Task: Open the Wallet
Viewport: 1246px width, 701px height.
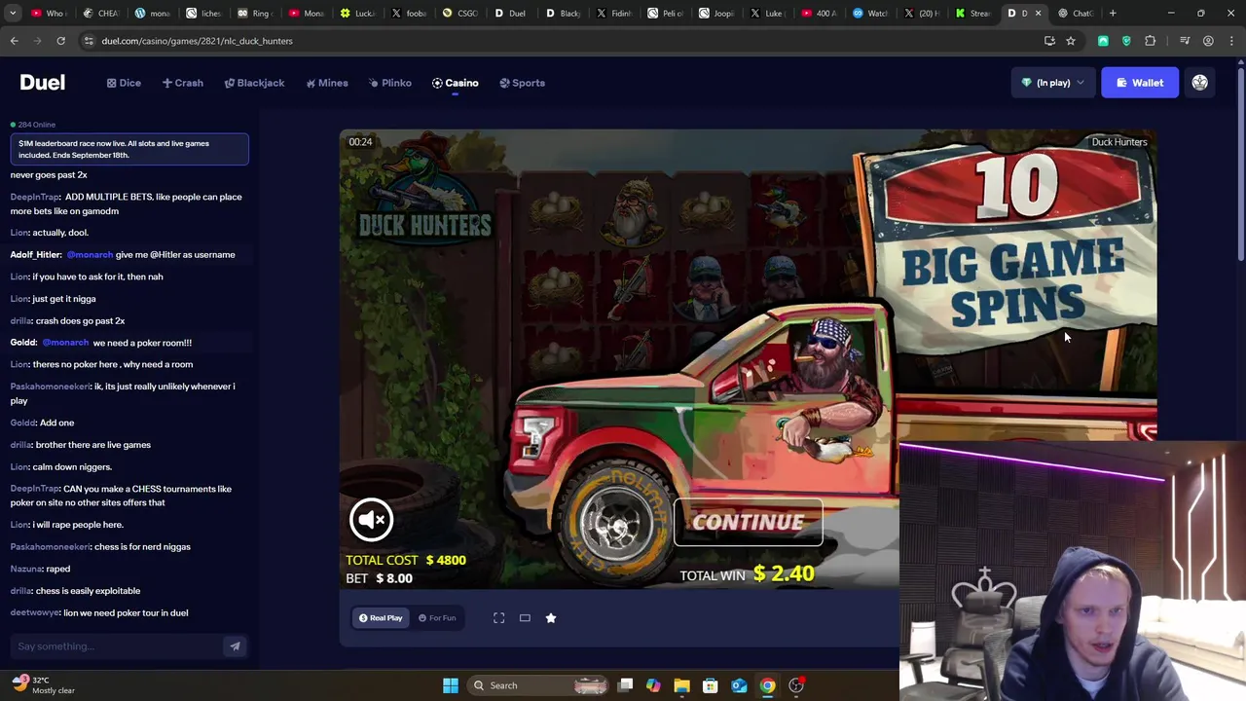Action: tap(1139, 83)
